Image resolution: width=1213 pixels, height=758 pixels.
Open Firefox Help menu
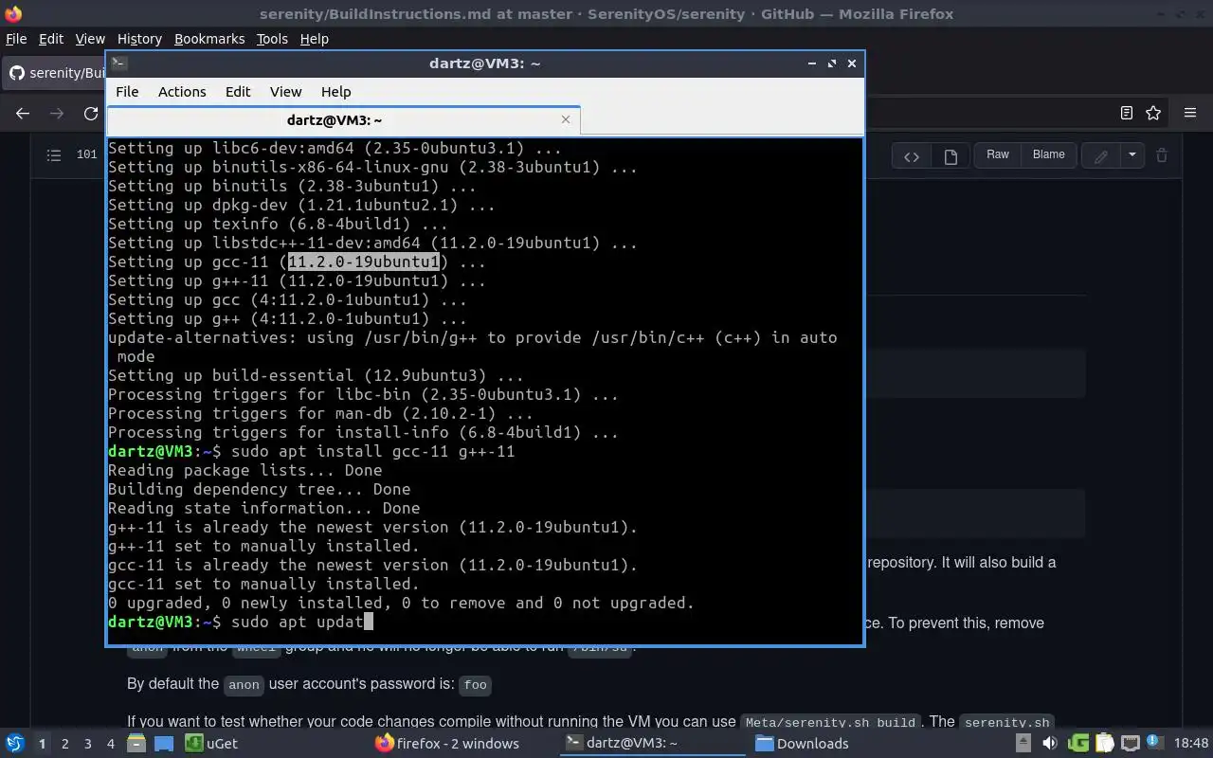[x=314, y=39]
